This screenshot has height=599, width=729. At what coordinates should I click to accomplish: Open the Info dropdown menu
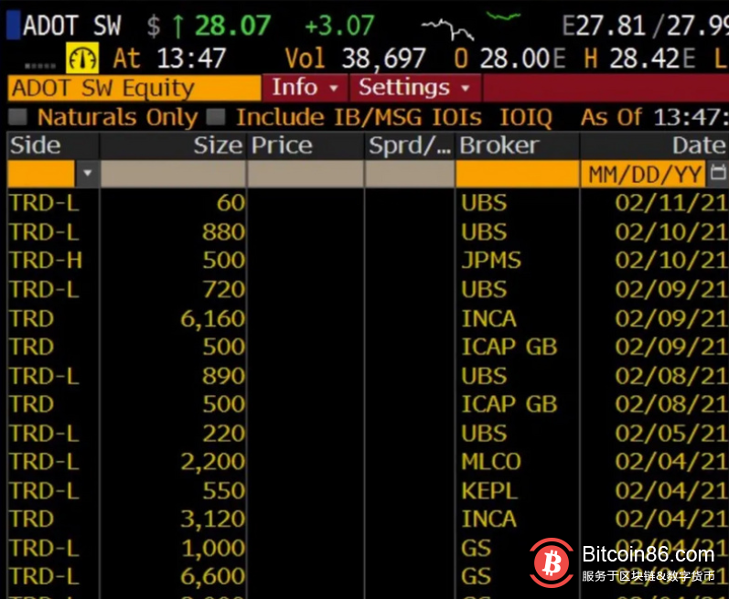[305, 88]
